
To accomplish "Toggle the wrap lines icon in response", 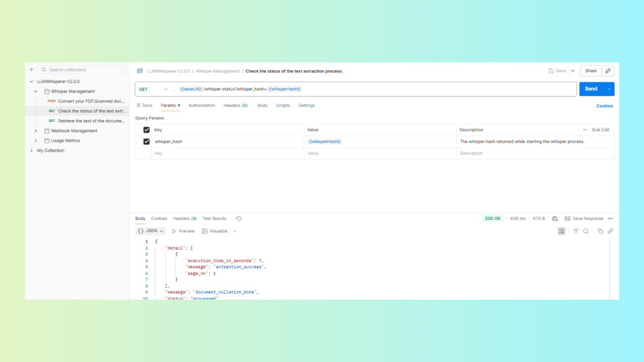I will (x=561, y=231).
